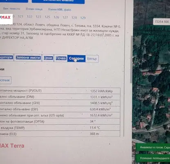The width and height of the screenshot is (170, 164).
Task: Click the property description text mentioning Ловеч
Action: [60, 32]
